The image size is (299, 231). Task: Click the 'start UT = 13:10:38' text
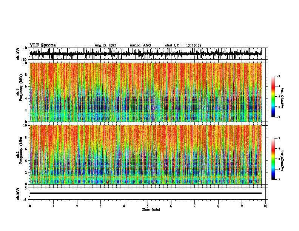[183, 45]
